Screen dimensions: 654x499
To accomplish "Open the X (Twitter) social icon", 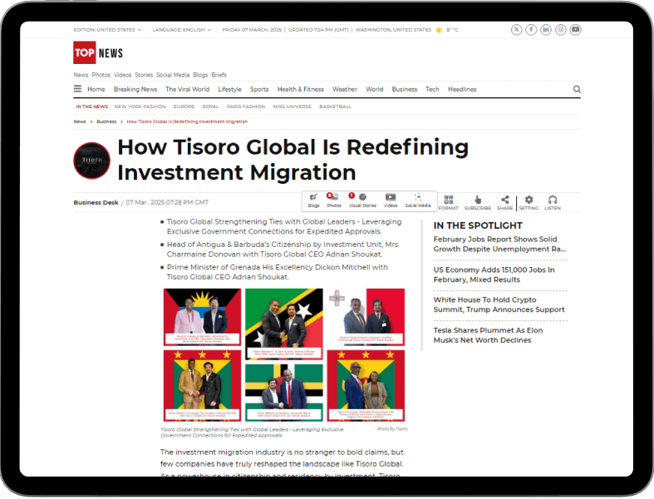I will coord(517,30).
